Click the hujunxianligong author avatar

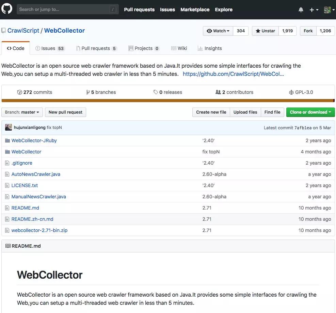click(9, 128)
